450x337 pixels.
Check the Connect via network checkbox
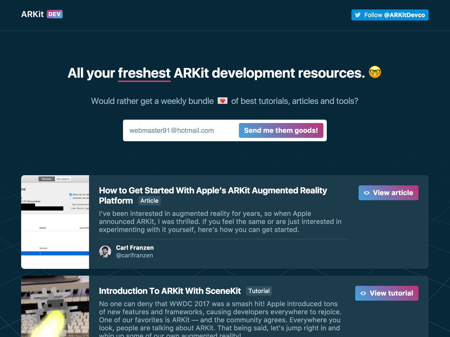[x=70, y=198]
